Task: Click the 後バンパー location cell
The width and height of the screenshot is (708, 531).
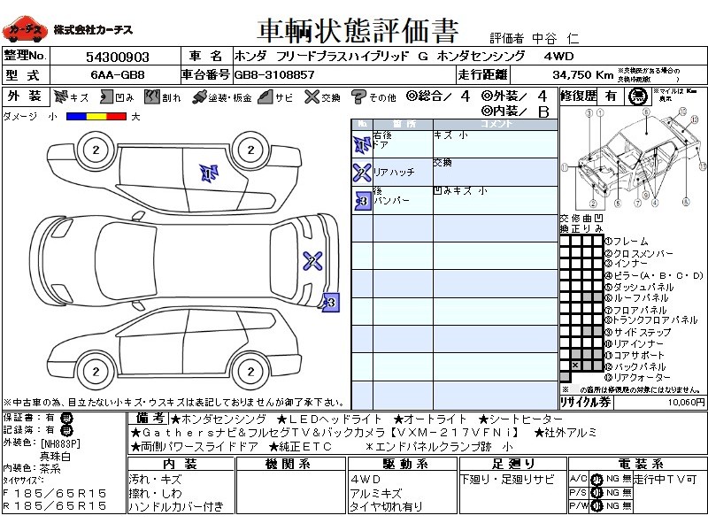Action: pos(403,200)
